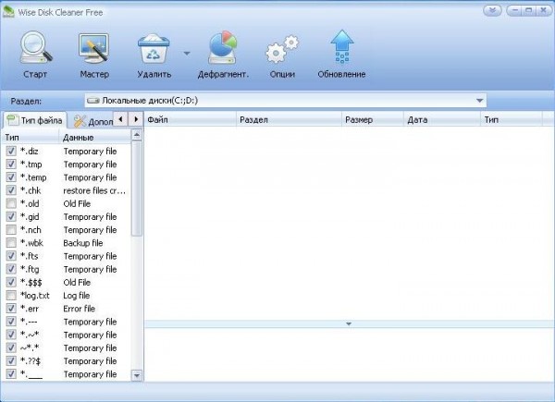Click the Данные column header
Viewport: 555px width, 402px height.
pyautogui.click(x=95, y=137)
